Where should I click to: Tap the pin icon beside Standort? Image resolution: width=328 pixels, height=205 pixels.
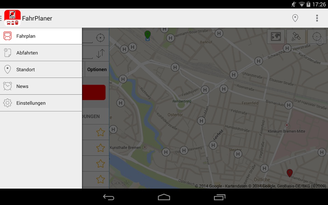click(x=8, y=69)
